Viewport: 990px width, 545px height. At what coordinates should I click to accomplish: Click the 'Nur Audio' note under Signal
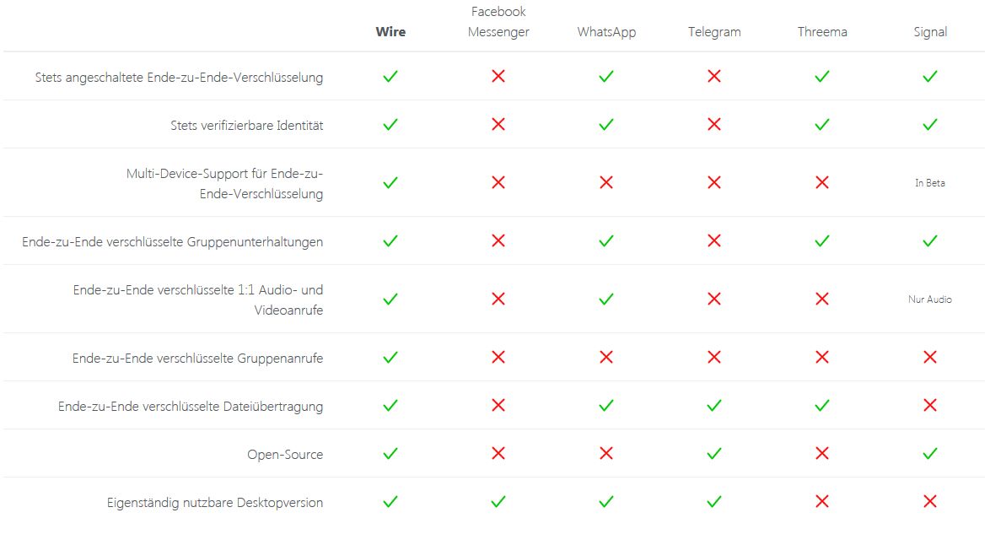(x=930, y=299)
